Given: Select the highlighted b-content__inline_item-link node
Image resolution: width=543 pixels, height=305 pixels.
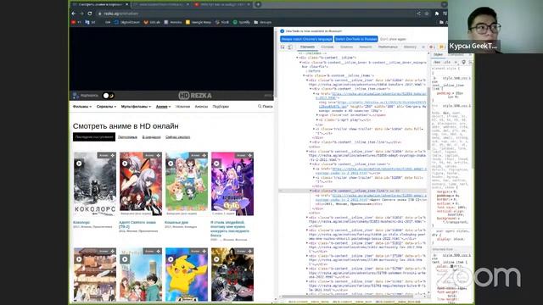Looking at the screenshot, I should [353, 191].
